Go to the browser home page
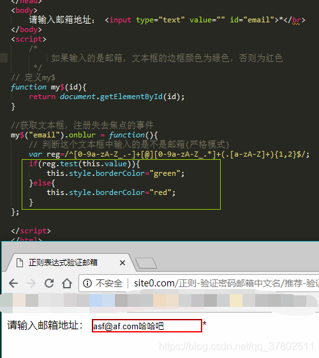Viewport: 319px width, 358px height. tap(67, 283)
